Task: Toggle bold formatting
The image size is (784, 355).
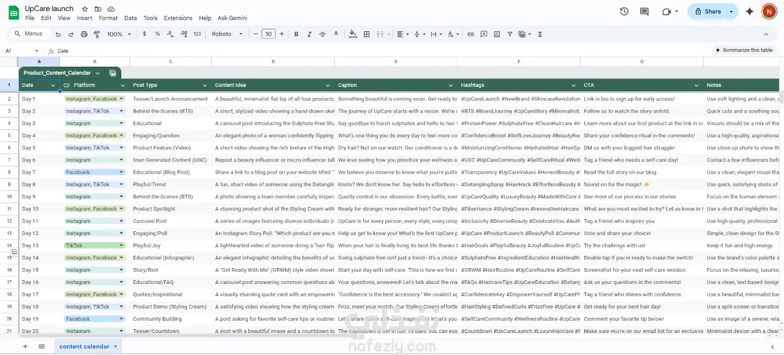Action: click(296, 34)
